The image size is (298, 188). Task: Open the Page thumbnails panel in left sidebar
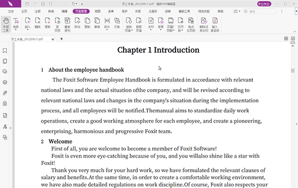click(x=5, y=61)
